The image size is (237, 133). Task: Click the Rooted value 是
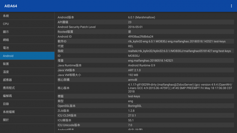click(x=129, y=32)
